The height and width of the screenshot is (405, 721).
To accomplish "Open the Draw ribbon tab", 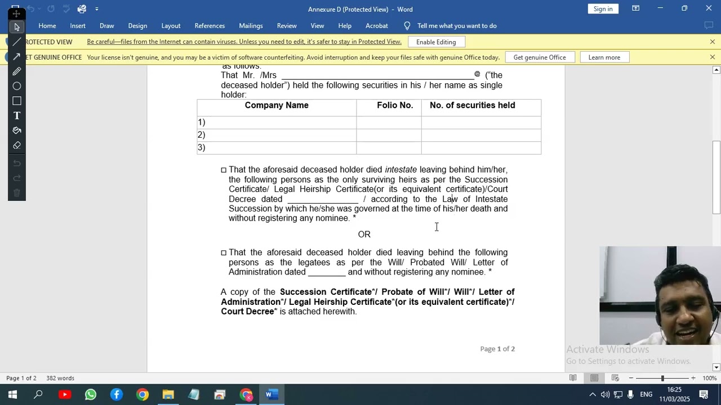I will coord(107,26).
